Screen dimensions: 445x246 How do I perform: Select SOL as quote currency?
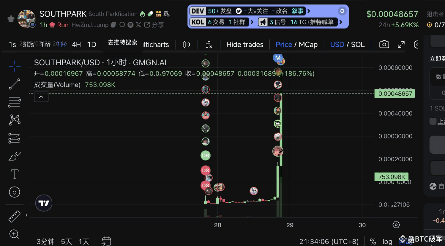click(358, 45)
